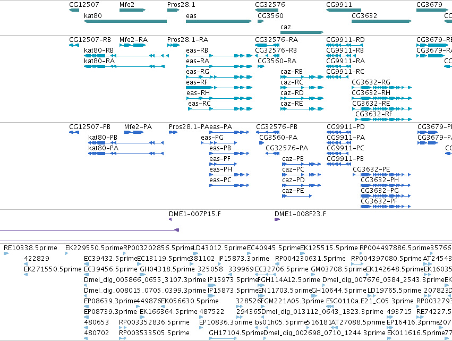Click the RE10338.5prime EST label

click(31, 248)
